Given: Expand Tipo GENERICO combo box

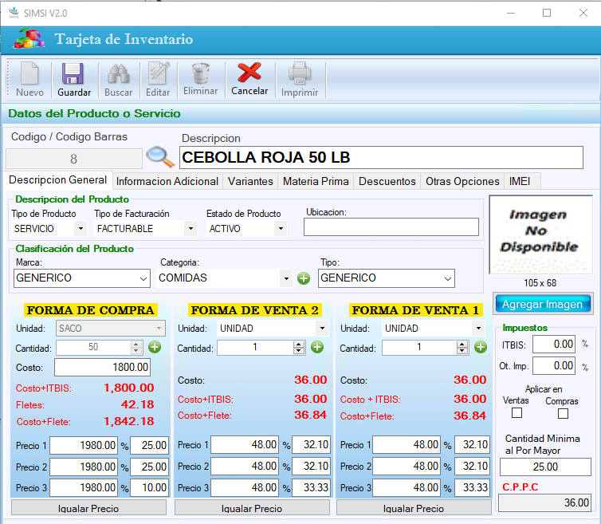Looking at the screenshot, I should 448,278.
